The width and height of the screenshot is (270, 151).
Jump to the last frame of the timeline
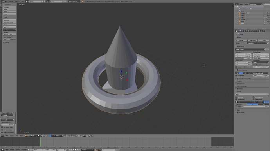tap(80, 149)
